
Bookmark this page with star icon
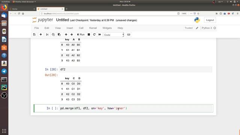[198, 13]
